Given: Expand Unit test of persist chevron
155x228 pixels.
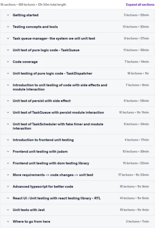Looking at the screenshot, I should pos(8,101).
